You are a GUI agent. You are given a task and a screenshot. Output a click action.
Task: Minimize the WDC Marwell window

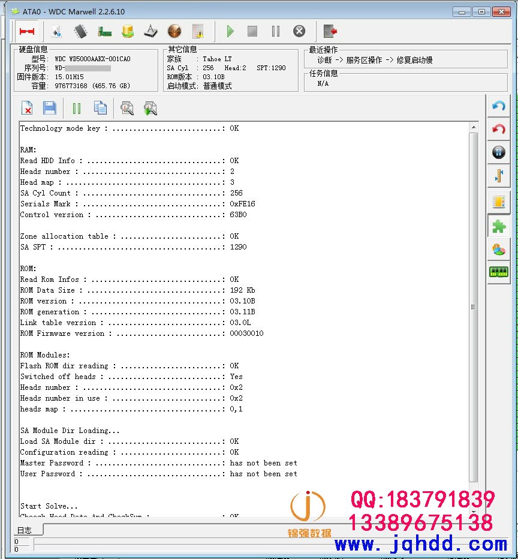462,12
